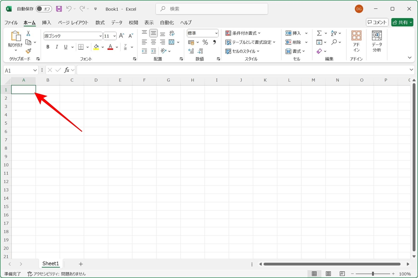Switch to the 数式 tab

coord(100,22)
